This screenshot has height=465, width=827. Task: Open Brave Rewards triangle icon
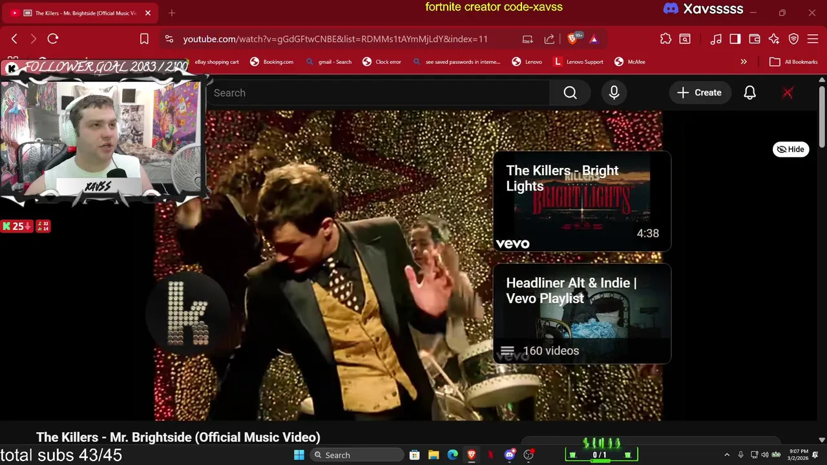pyautogui.click(x=594, y=39)
